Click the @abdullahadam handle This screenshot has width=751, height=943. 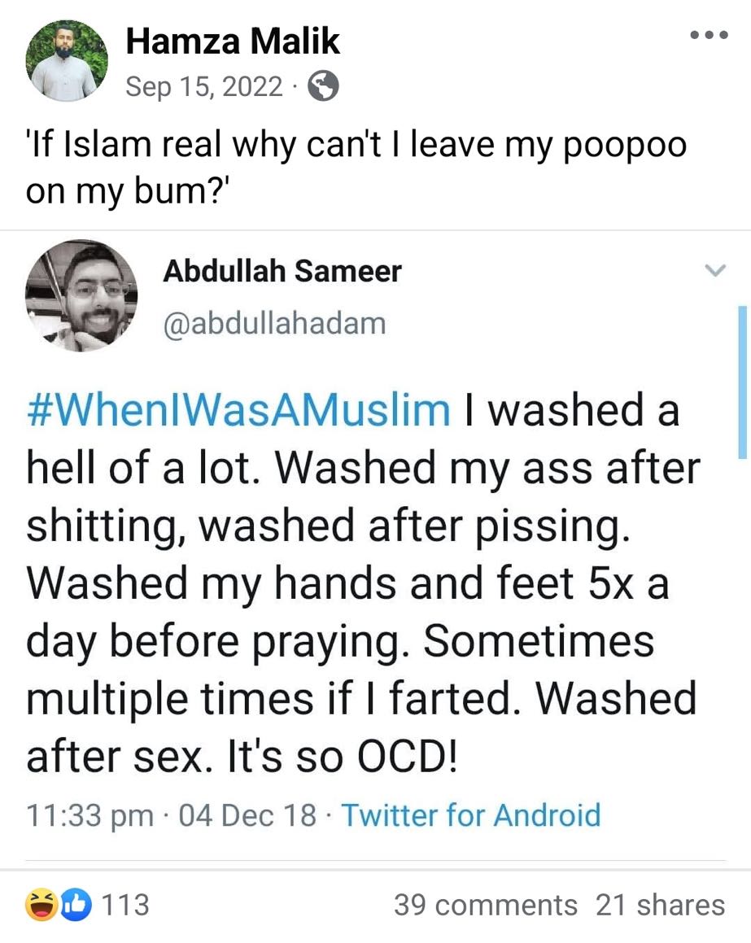(x=273, y=323)
